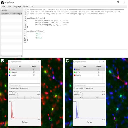Click the title bar icon of FL Blue dialog
Image resolution: width=128 pixels, height=128 pixels.
click(x=9, y=62)
